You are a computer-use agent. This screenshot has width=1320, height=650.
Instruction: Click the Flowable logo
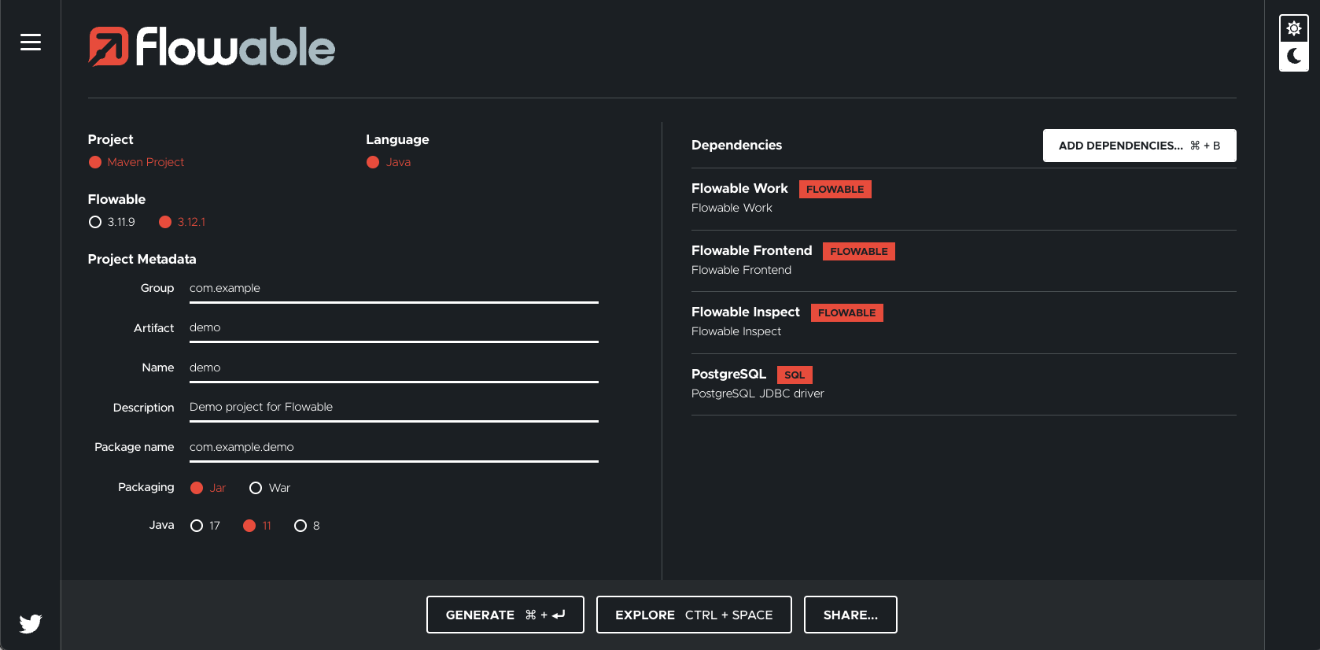tap(212, 47)
